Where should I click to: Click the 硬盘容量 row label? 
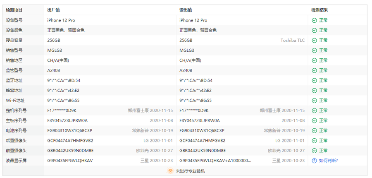[x=14, y=41]
